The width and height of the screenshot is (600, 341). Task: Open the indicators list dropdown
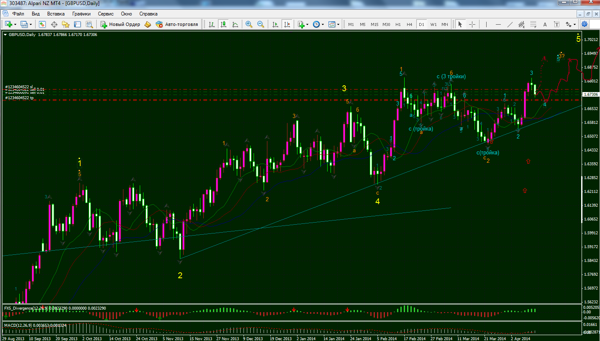click(308, 24)
